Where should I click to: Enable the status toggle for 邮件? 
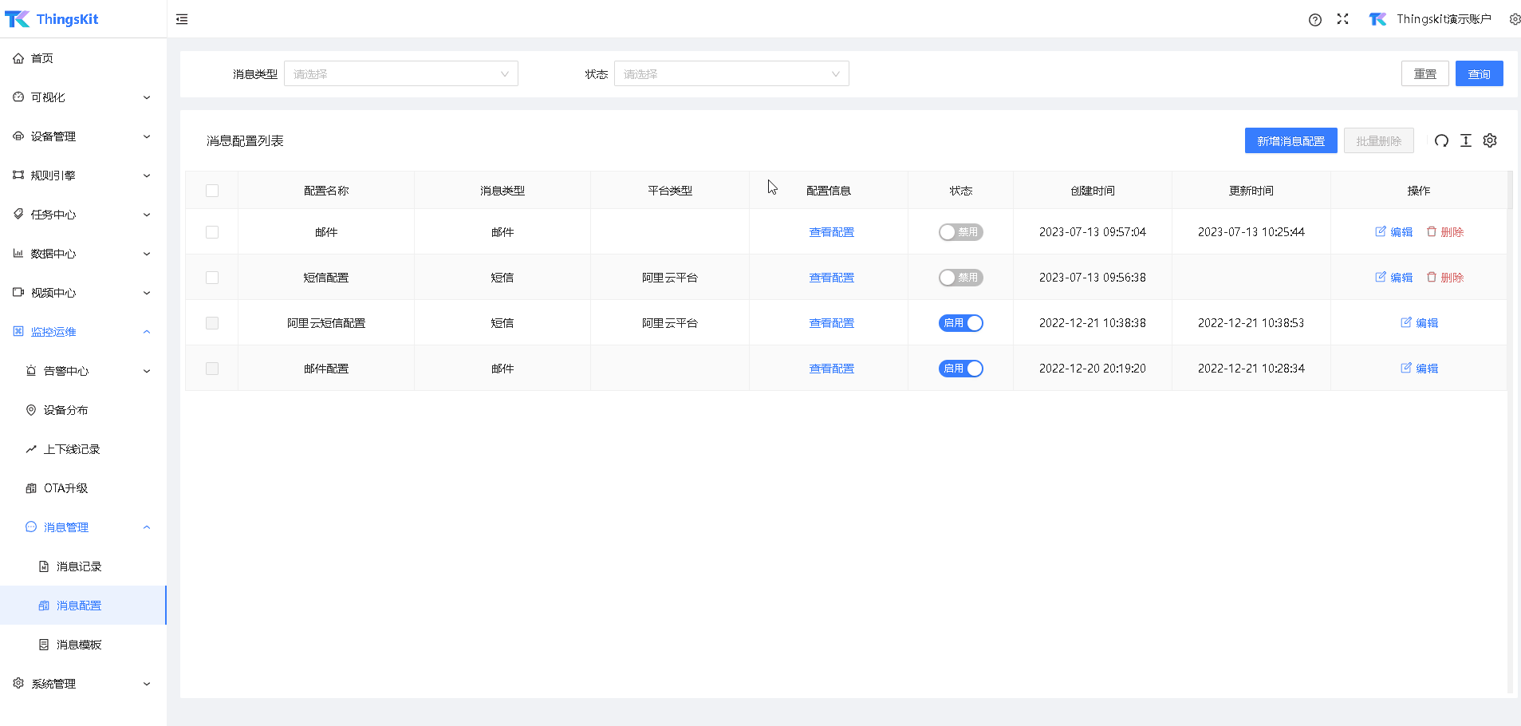pos(961,231)
